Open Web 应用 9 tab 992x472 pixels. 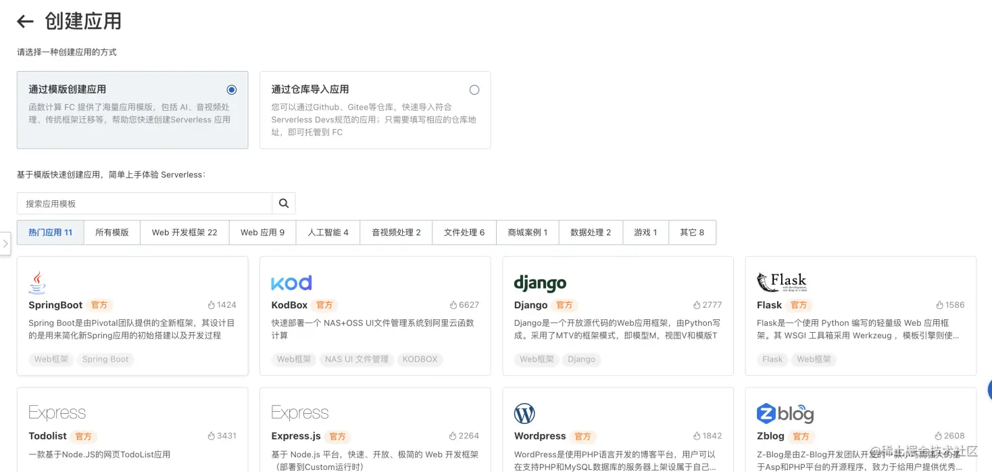point(263,232)
